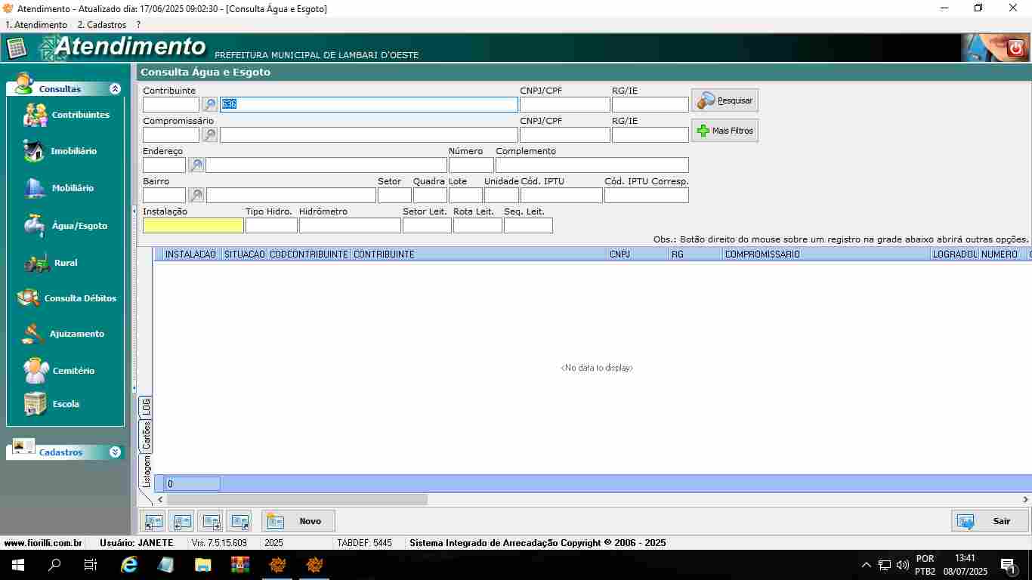Click the Sair button
The height and width of the screenshot is (580, 1032).
(x=990, y=521)
